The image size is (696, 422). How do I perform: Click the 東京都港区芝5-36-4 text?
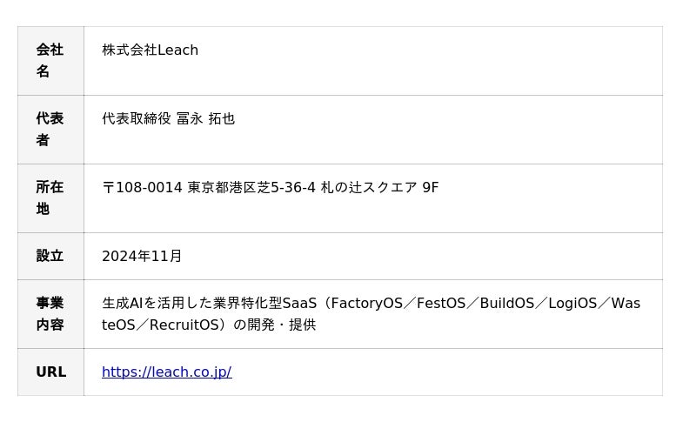[x=251, y=188]
